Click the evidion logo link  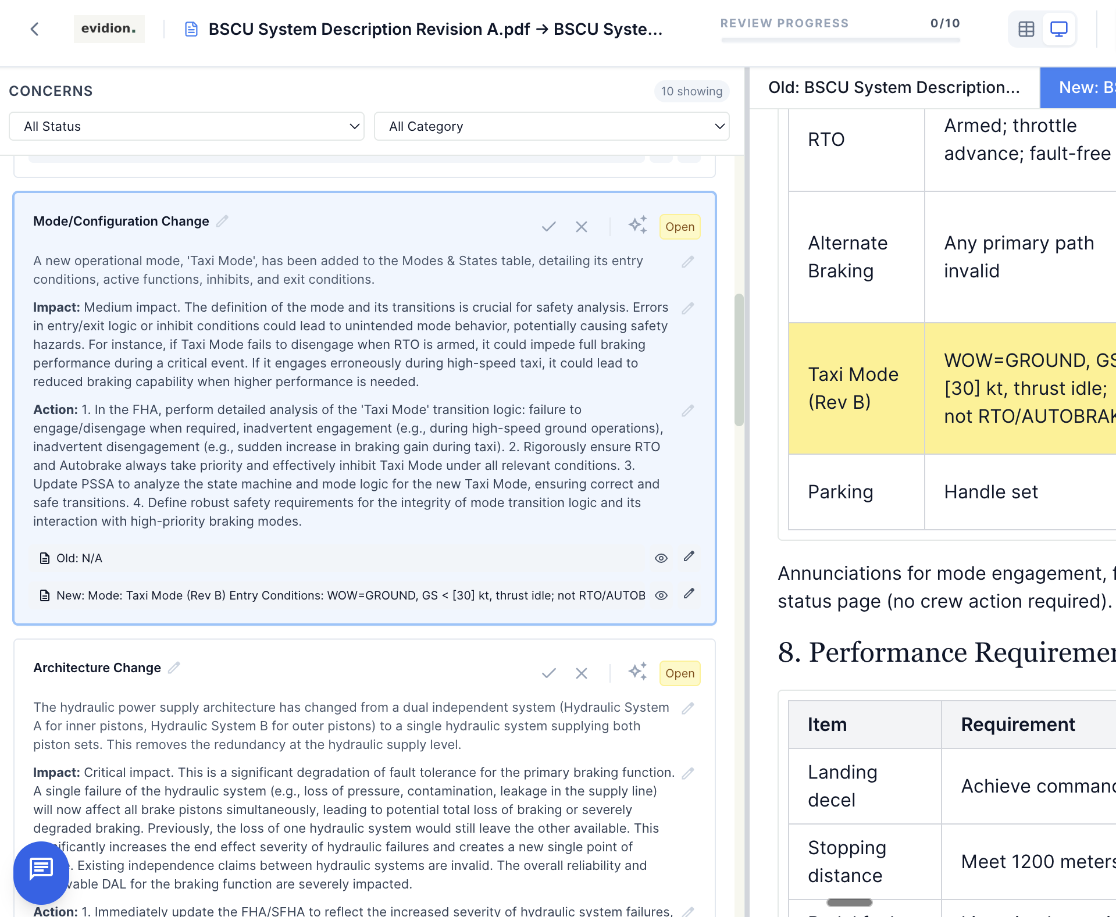[109, 28]
